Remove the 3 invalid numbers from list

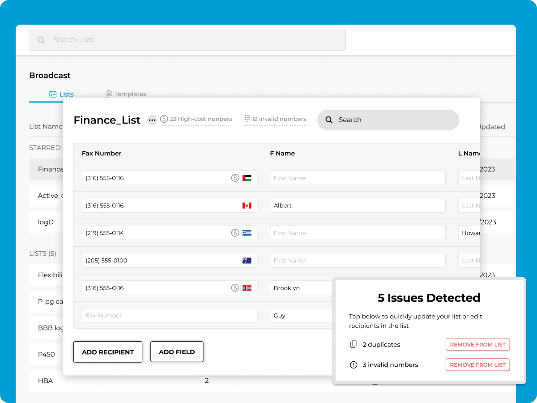tap(477, 365)
